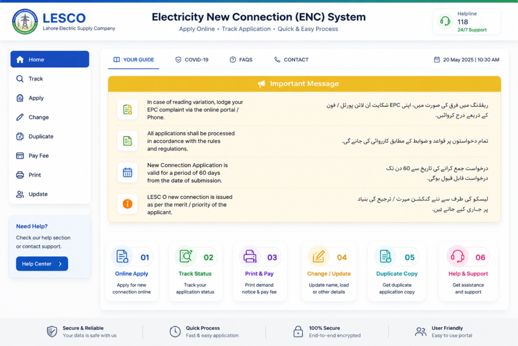
Task: Choose Print in the sidebar menu
Action: point(50,175)
